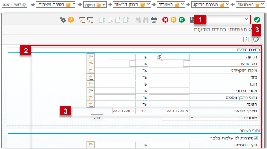This screenshot has width=267, height=149.
Task: Click the Print icon in toolbar
Action: pos(154,20)
